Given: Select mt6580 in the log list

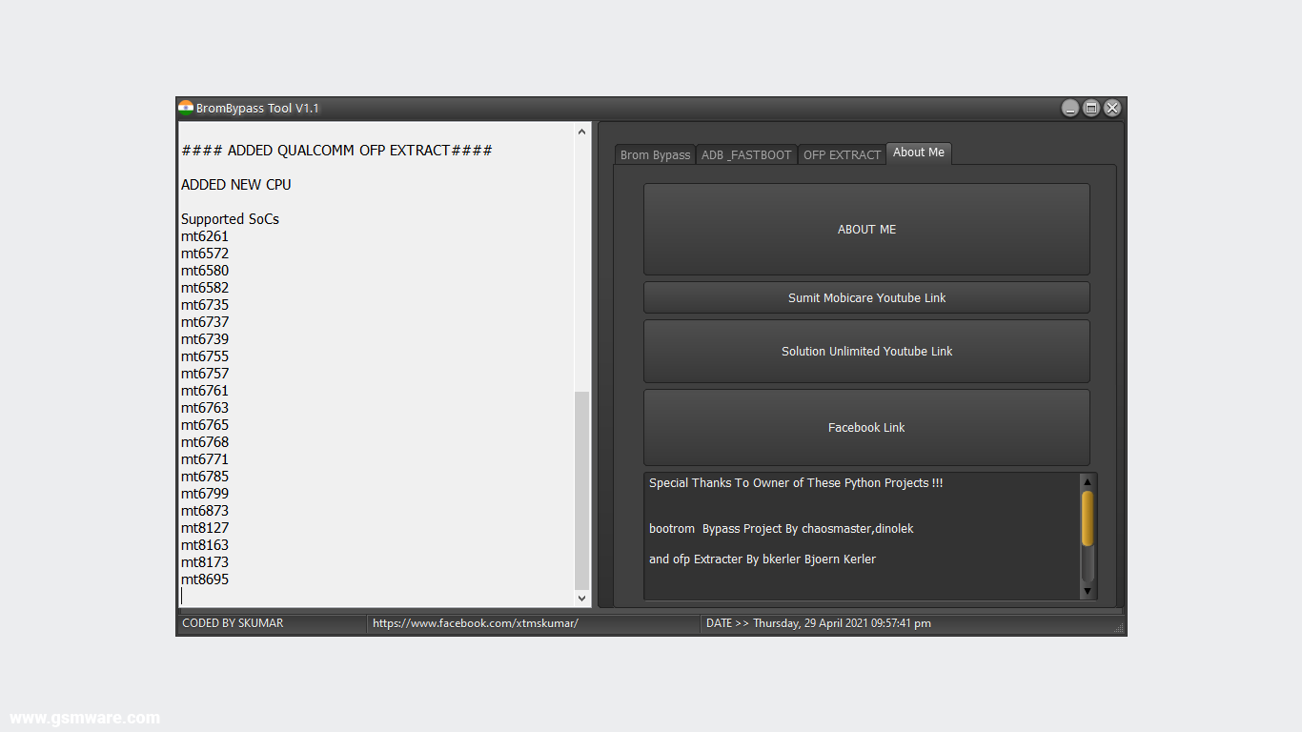Looking at the screenshot, I should [205, 271].
